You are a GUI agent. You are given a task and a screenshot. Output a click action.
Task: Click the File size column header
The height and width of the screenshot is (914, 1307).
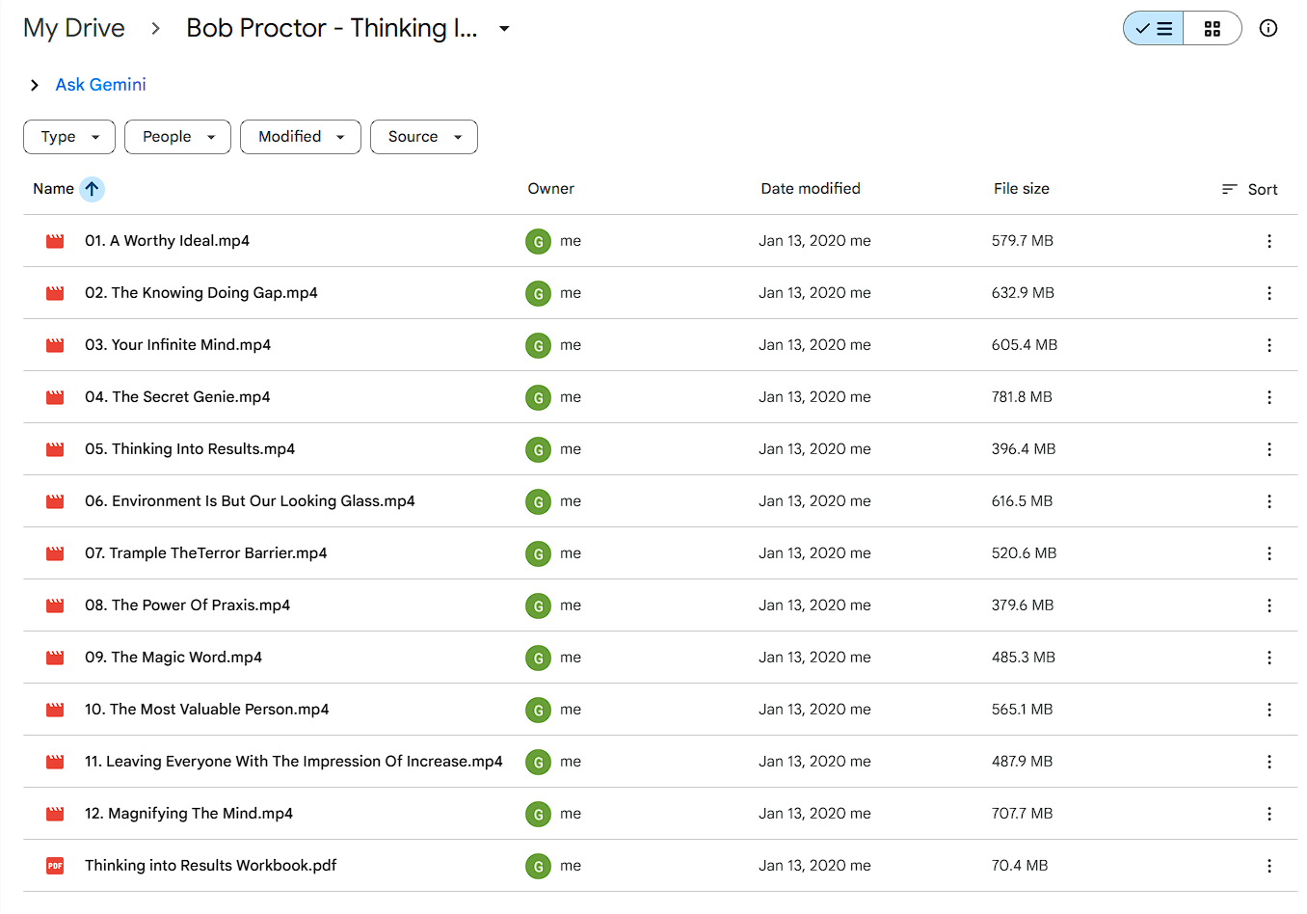[1022, 189]
